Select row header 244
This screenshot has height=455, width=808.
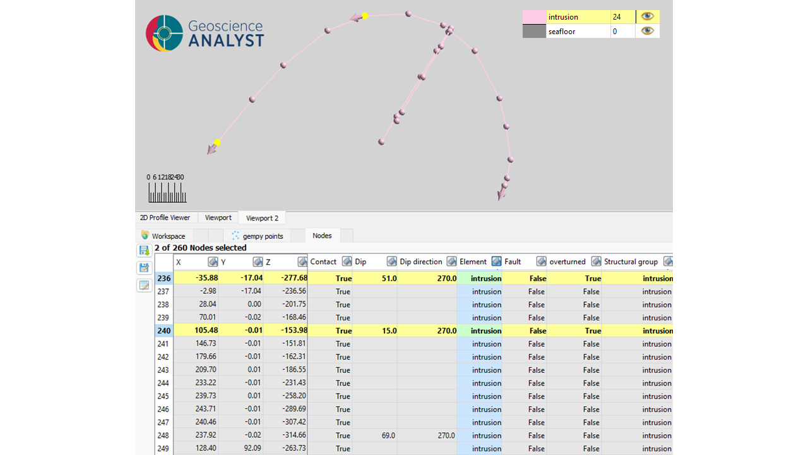pos(164,383)
